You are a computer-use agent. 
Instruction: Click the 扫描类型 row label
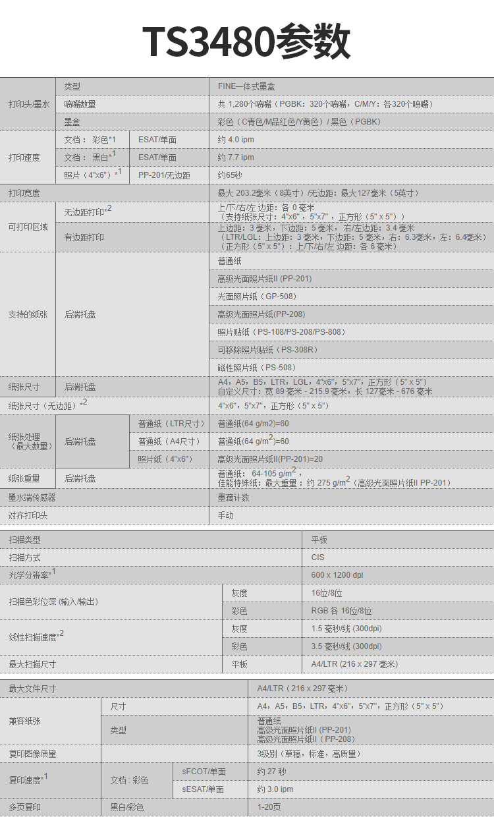pos(24,540)
